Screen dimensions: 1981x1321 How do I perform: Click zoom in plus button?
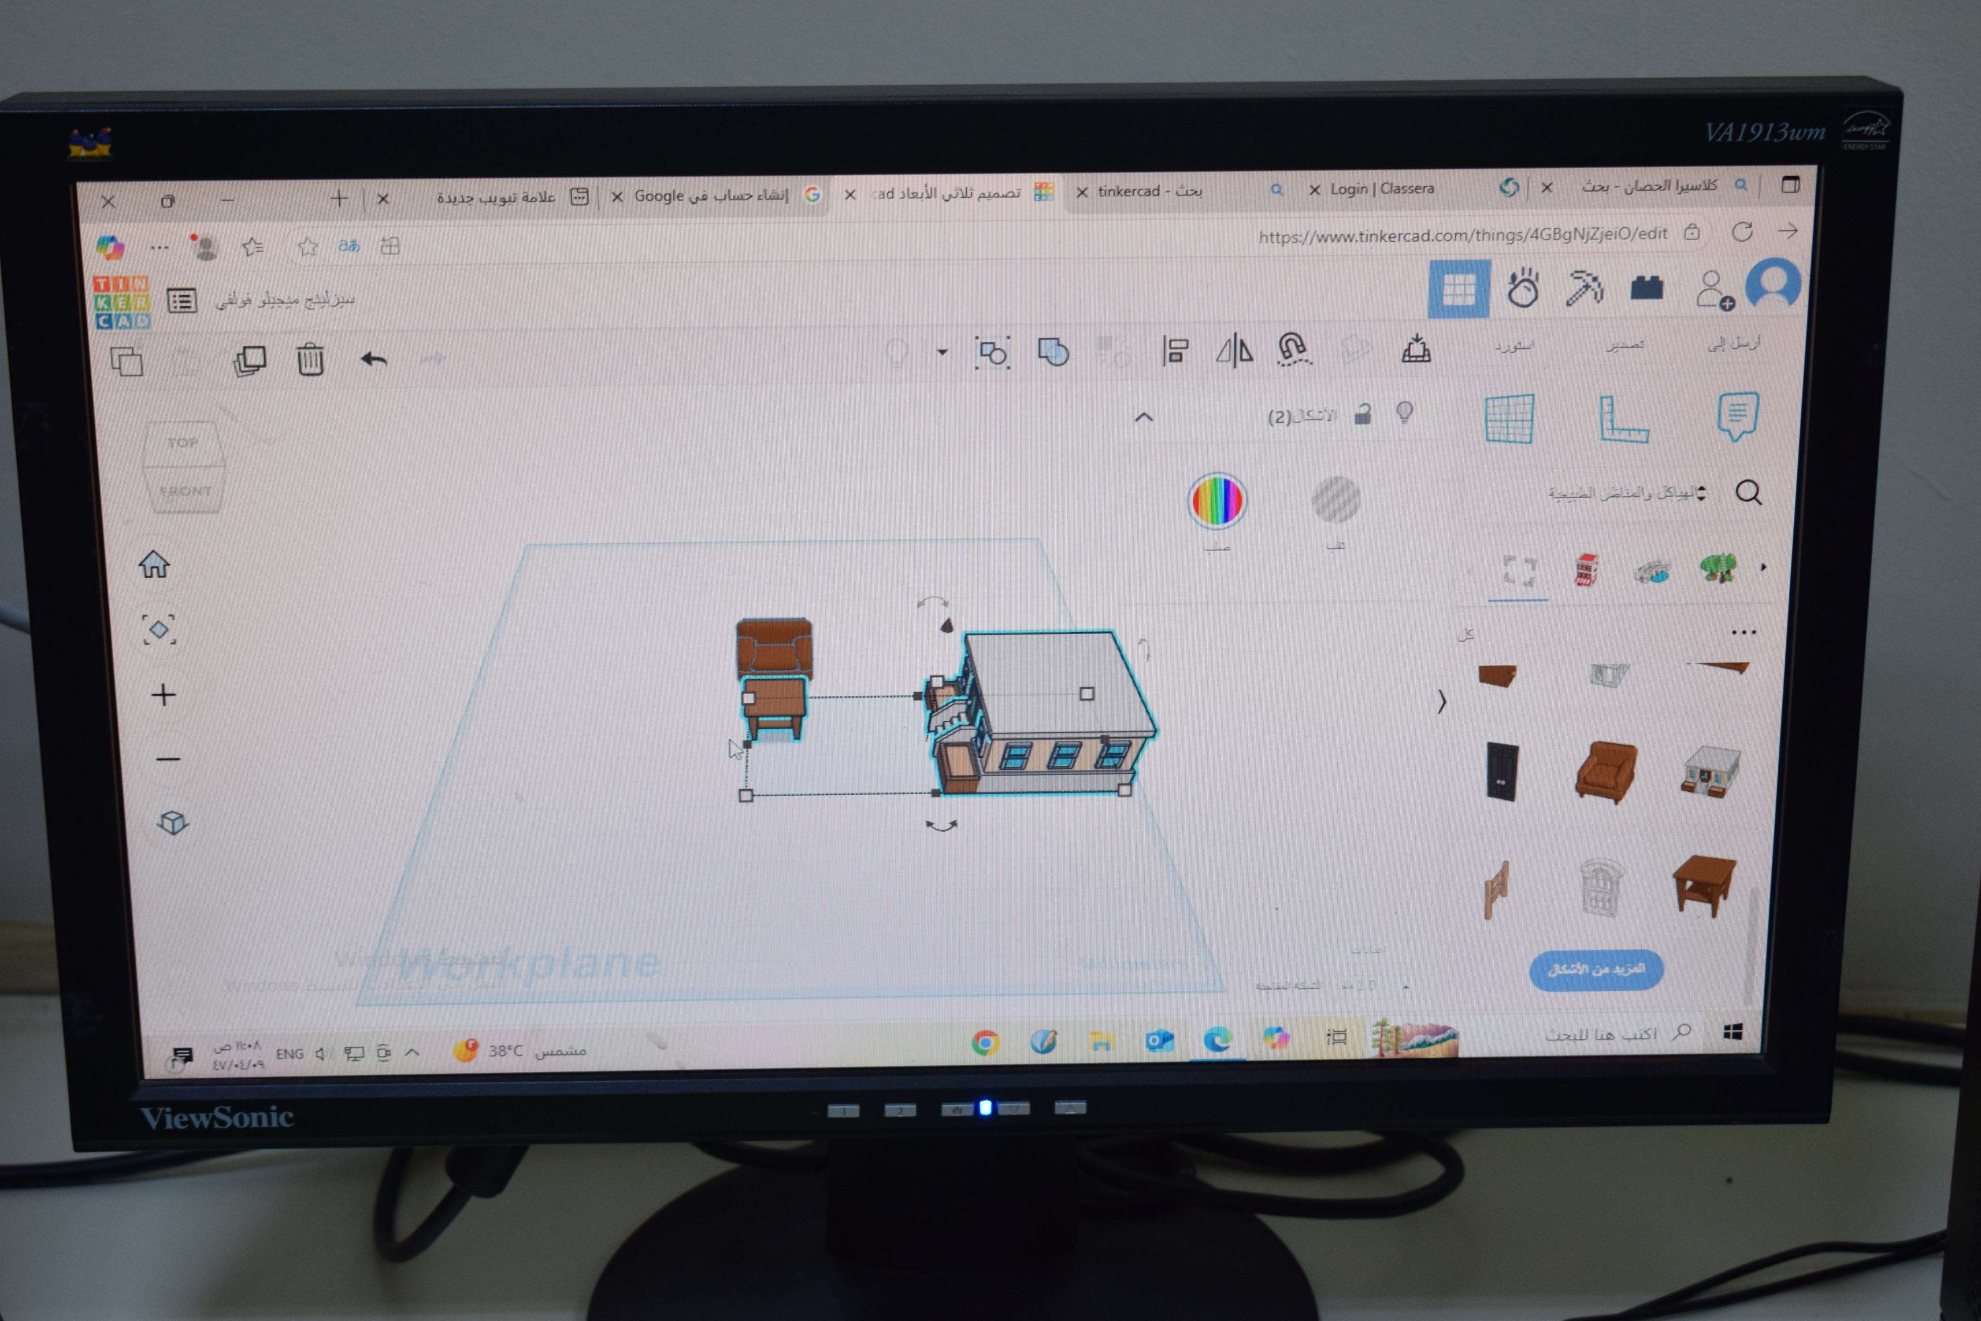pyautogui.click(x=163, y=695)
